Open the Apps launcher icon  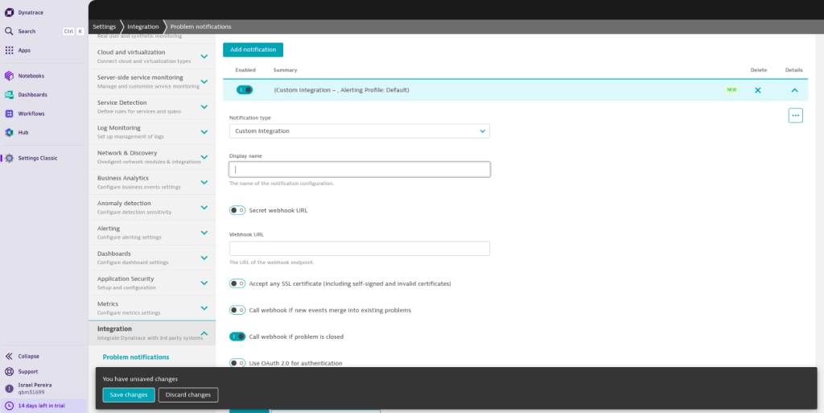pos(10,50)
